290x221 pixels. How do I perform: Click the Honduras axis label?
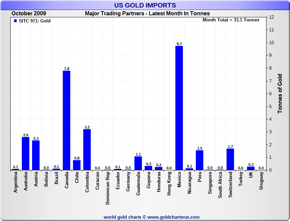(x=159, y=182)
